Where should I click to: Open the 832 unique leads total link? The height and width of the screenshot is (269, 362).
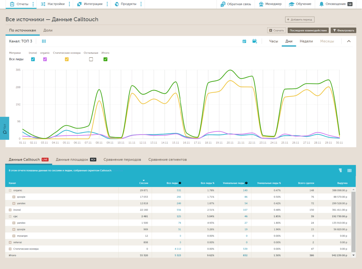pyautogui.click(x=245, y=255)
